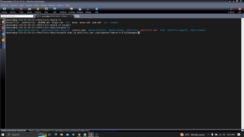Open the paper-plane Macros sidebar tab
This screenshot has height=137, width=244.
tap(3, 34)
